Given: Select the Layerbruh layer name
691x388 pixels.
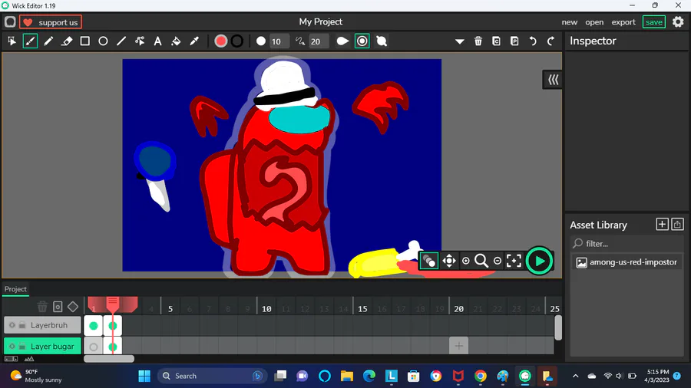Looking at the screenshot, I should pyautogui.click(x=49, y=325).
